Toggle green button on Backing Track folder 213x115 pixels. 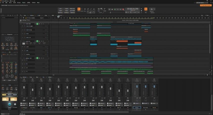click(x=37, y=58)
